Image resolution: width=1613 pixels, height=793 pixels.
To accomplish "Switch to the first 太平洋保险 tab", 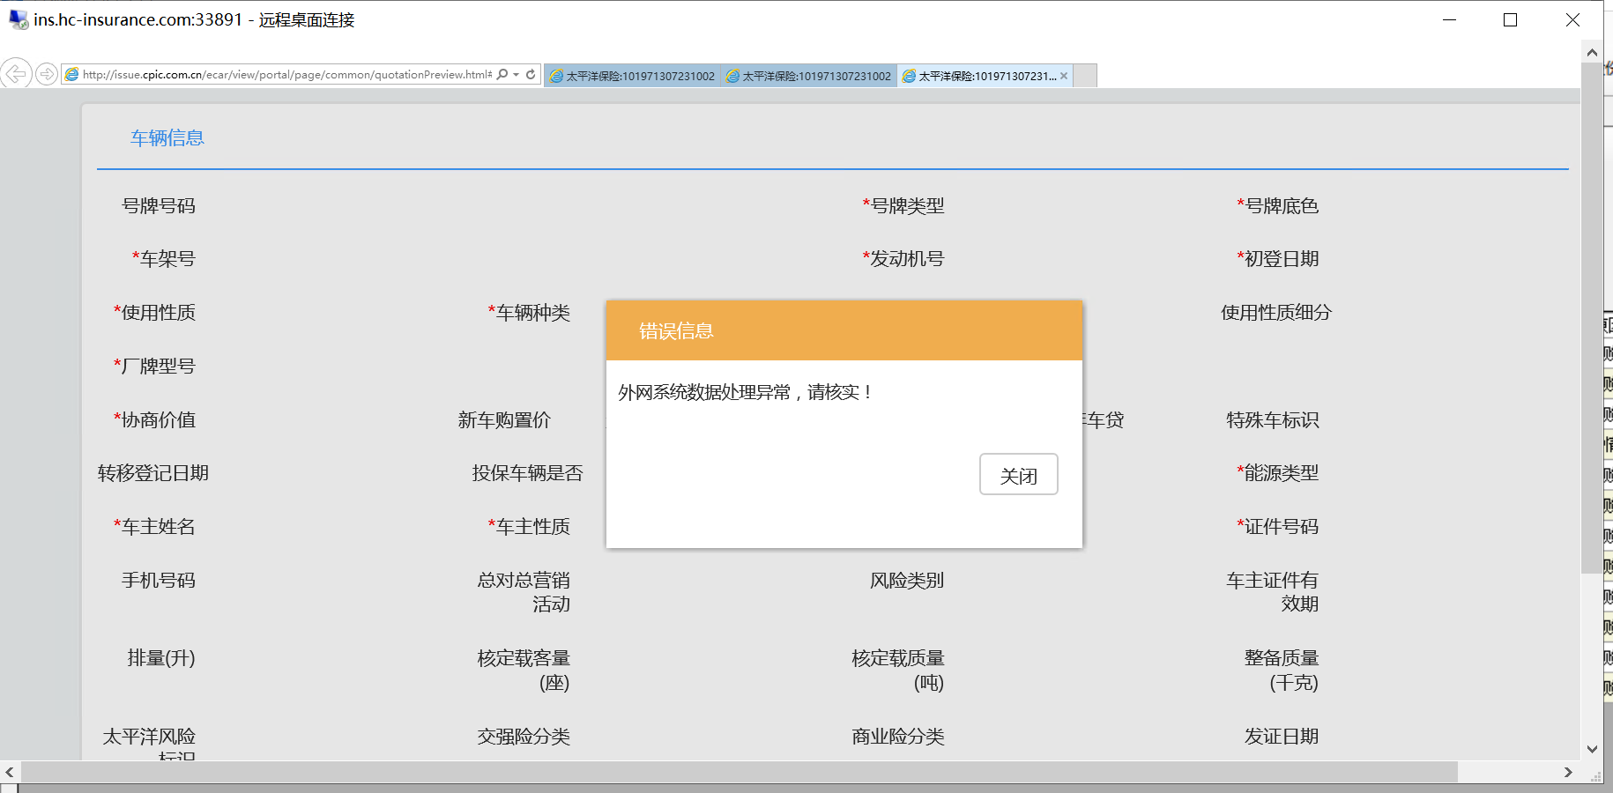I will pos(632,76).
